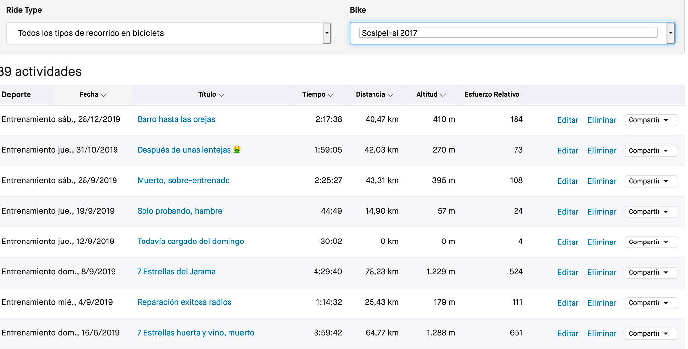This screenshot has height=349, width=688.
Task: Open Compartir menu for Solo probando, hambre
Action: coord(651,211)
